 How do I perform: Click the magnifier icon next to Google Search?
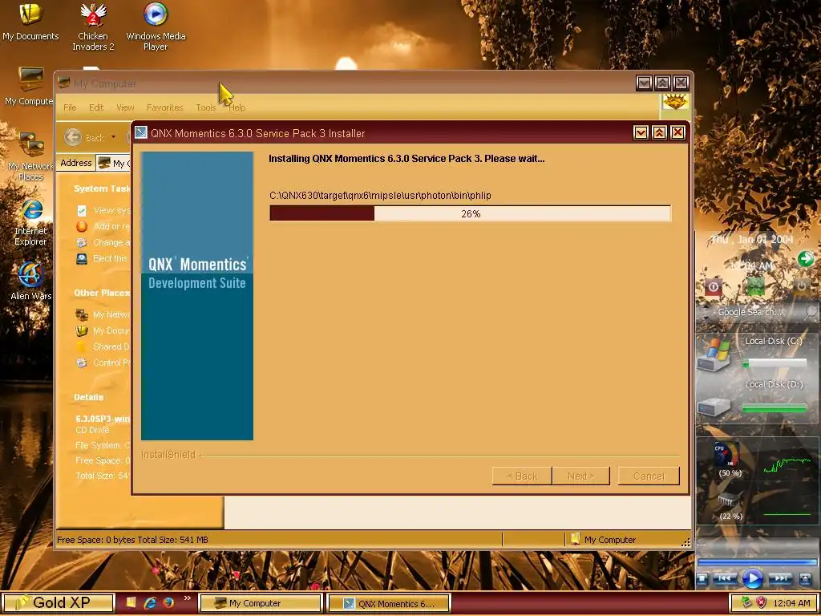(x=810, y=313)
